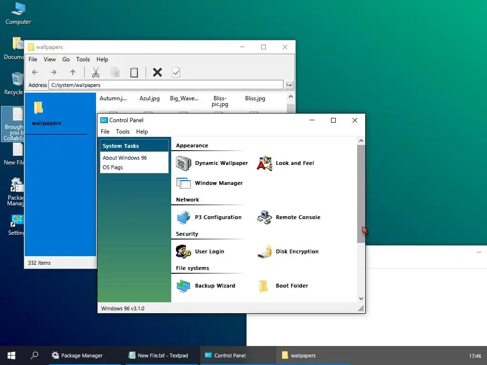
Task: Switch to Package Manager taskbar button
Action: pos(86,355)
